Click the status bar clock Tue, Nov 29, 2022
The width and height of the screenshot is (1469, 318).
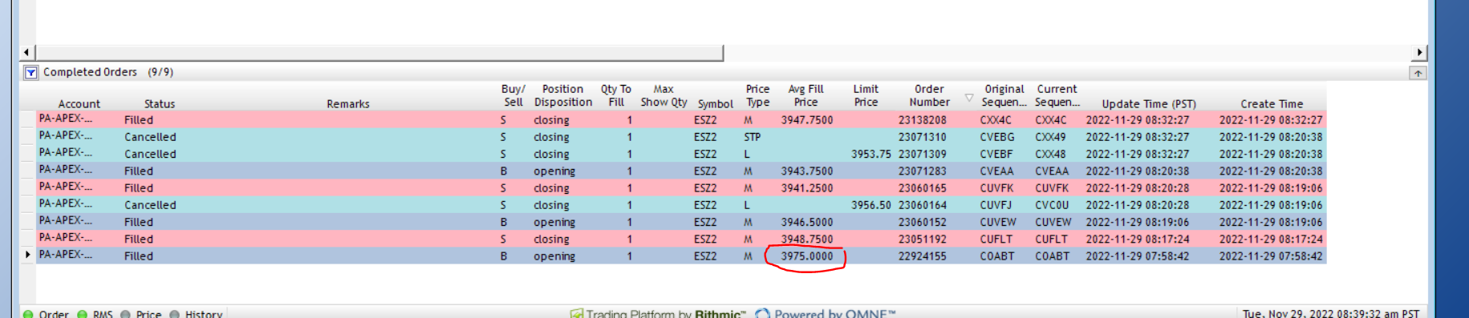(x=1331, y=313)
